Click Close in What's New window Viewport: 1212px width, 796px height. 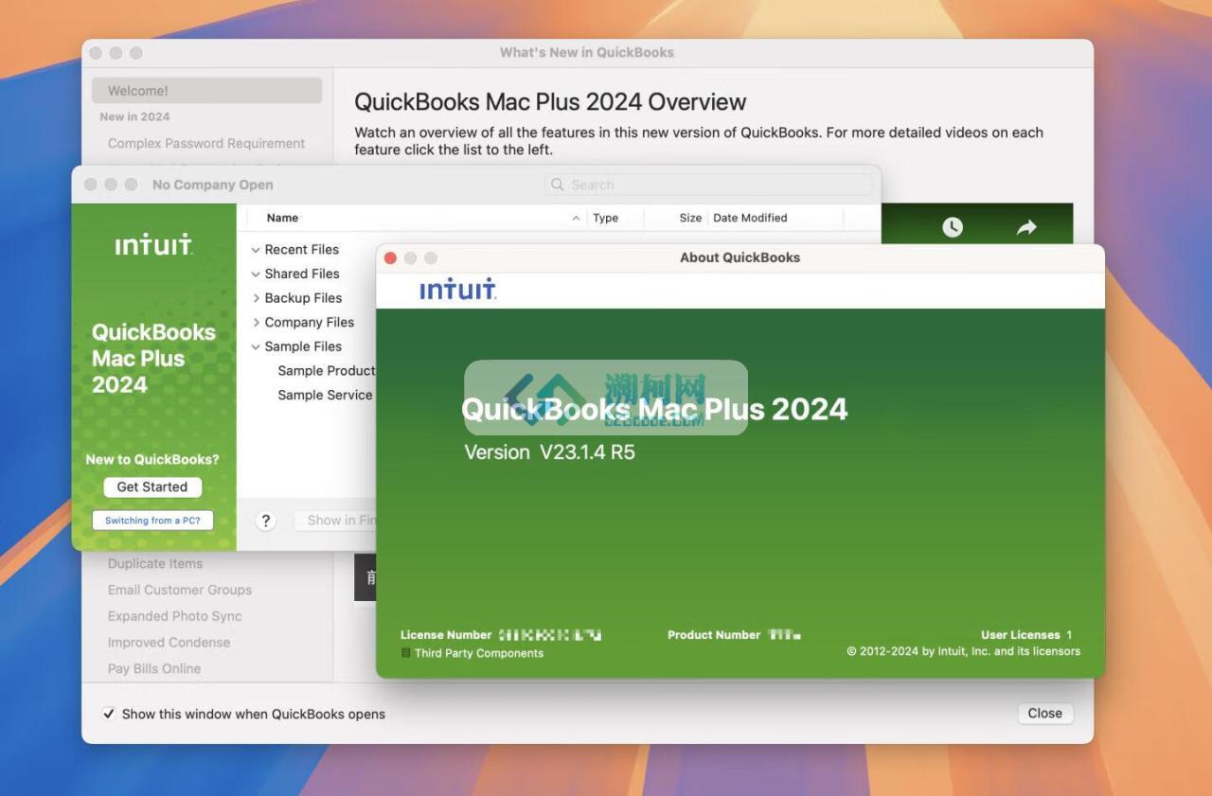tap(1045, 714)
